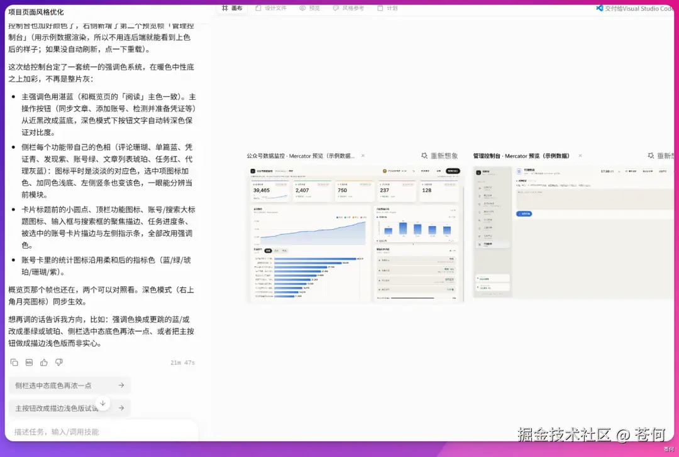Open the 风格参考 tab
679x457 pixels.
pyautogui.click(x=348, y=8)
